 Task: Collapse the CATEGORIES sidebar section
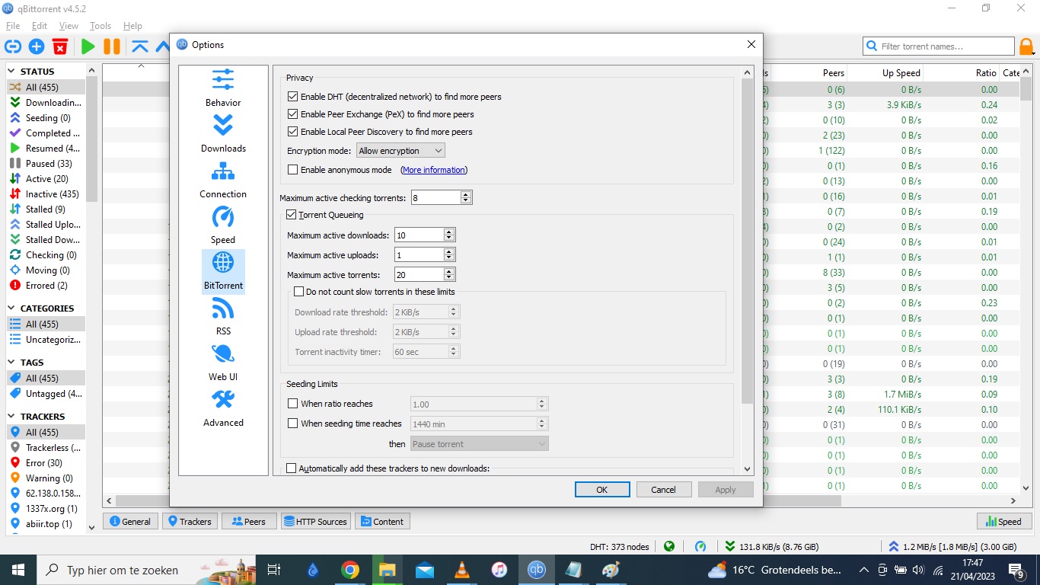click(x=12, y=308)
